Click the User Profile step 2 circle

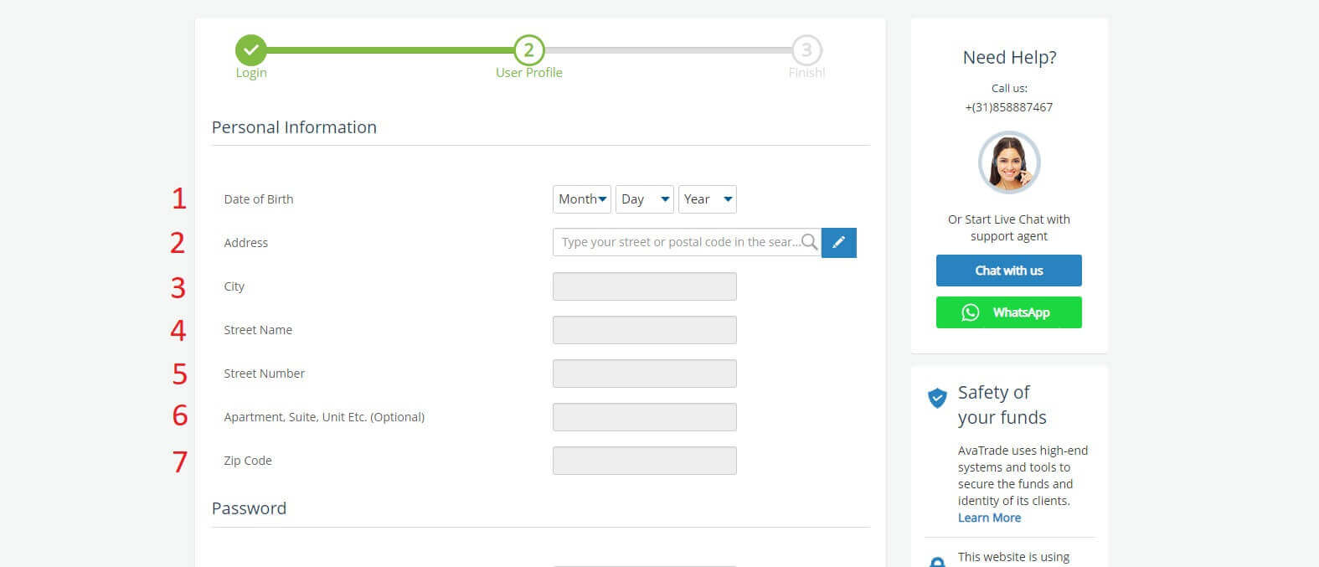click(x=528, y=50)
